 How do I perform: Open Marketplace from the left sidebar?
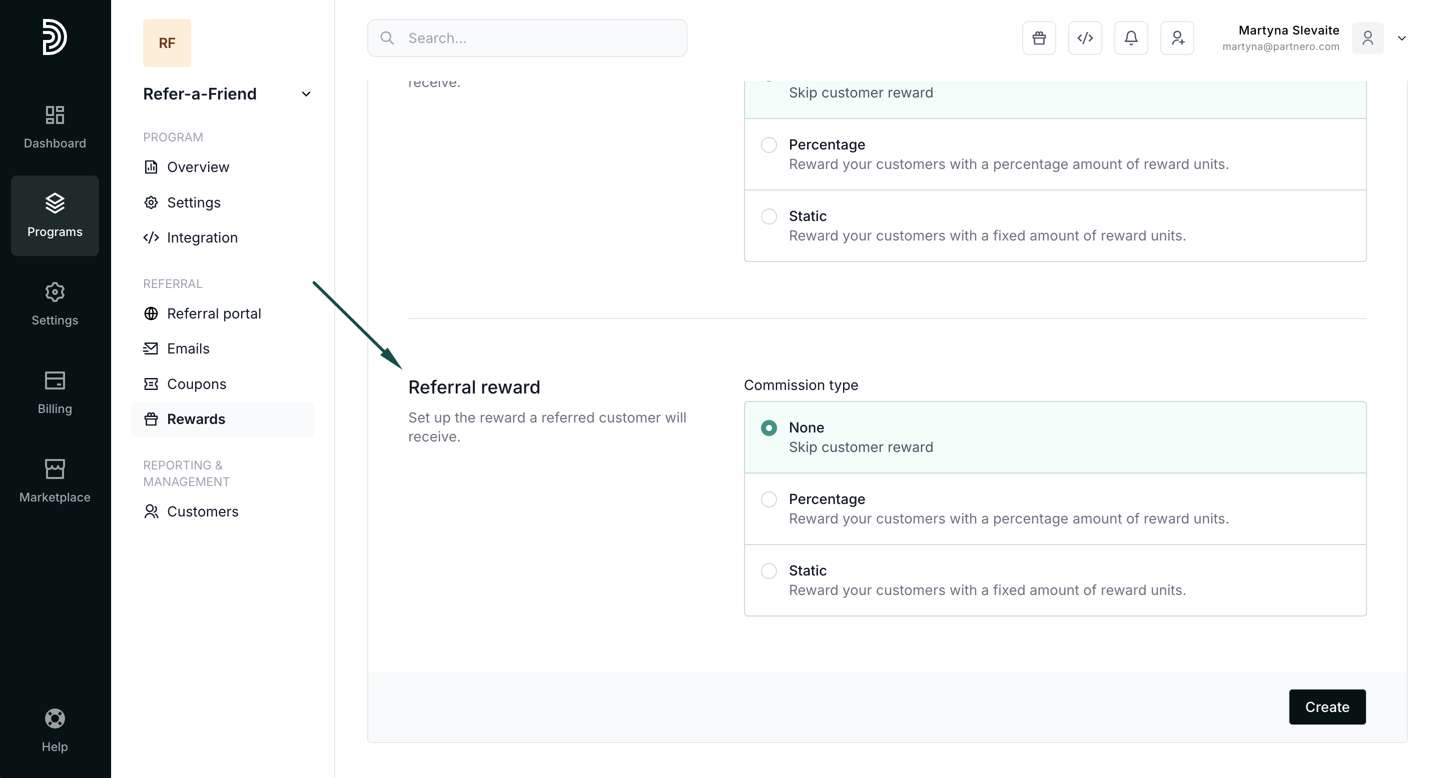pyautogui.click(x=55, y=481)
